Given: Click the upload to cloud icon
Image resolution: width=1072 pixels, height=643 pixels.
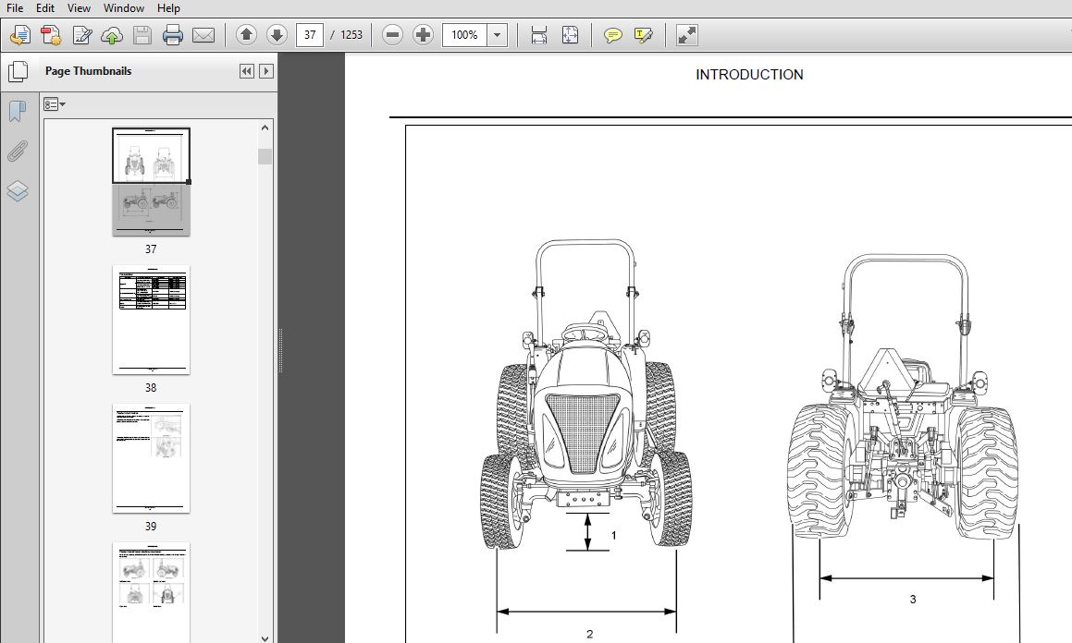Looking at the screenshot, I should (x=111, y=35).
